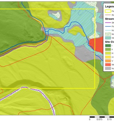Click the hatched teal wetland legend symbol
This screenshot has height=121, width=114.
pyautogui.click(x=108, y=38)
